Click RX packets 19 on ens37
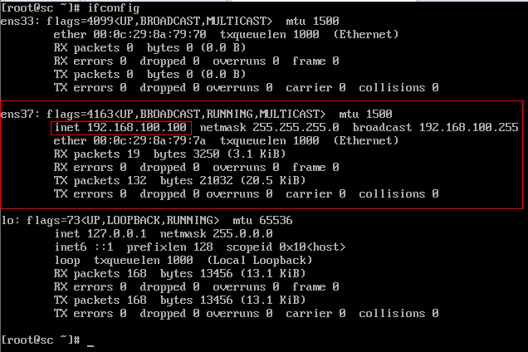528x352 pixels. pyautogui.click(x=96, y=154)
